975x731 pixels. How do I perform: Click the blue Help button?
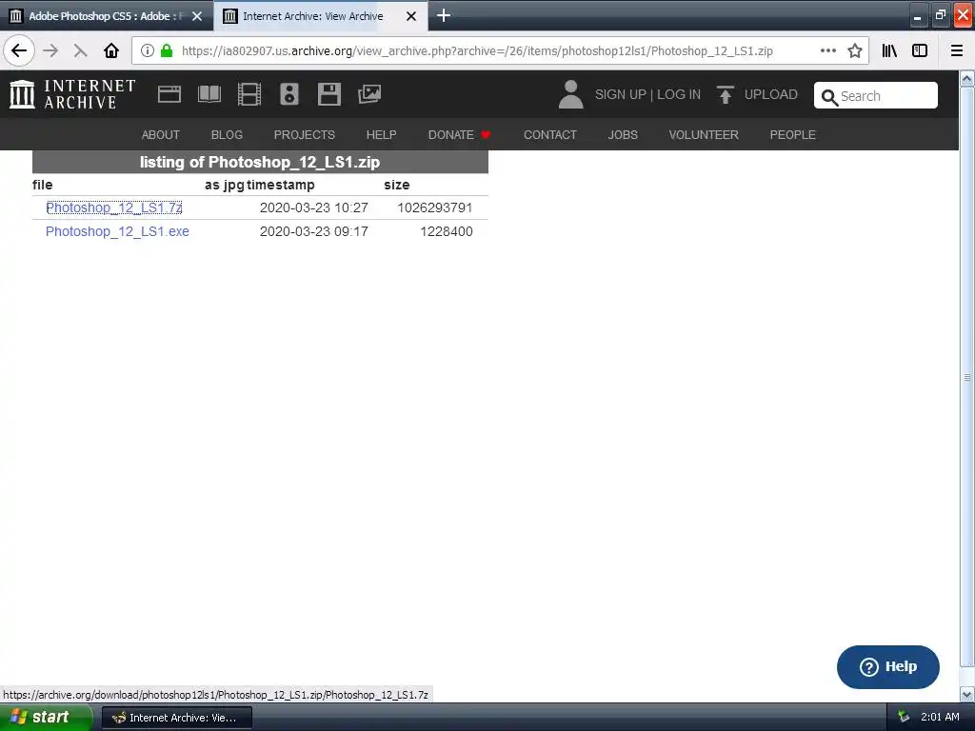[888, 667]
